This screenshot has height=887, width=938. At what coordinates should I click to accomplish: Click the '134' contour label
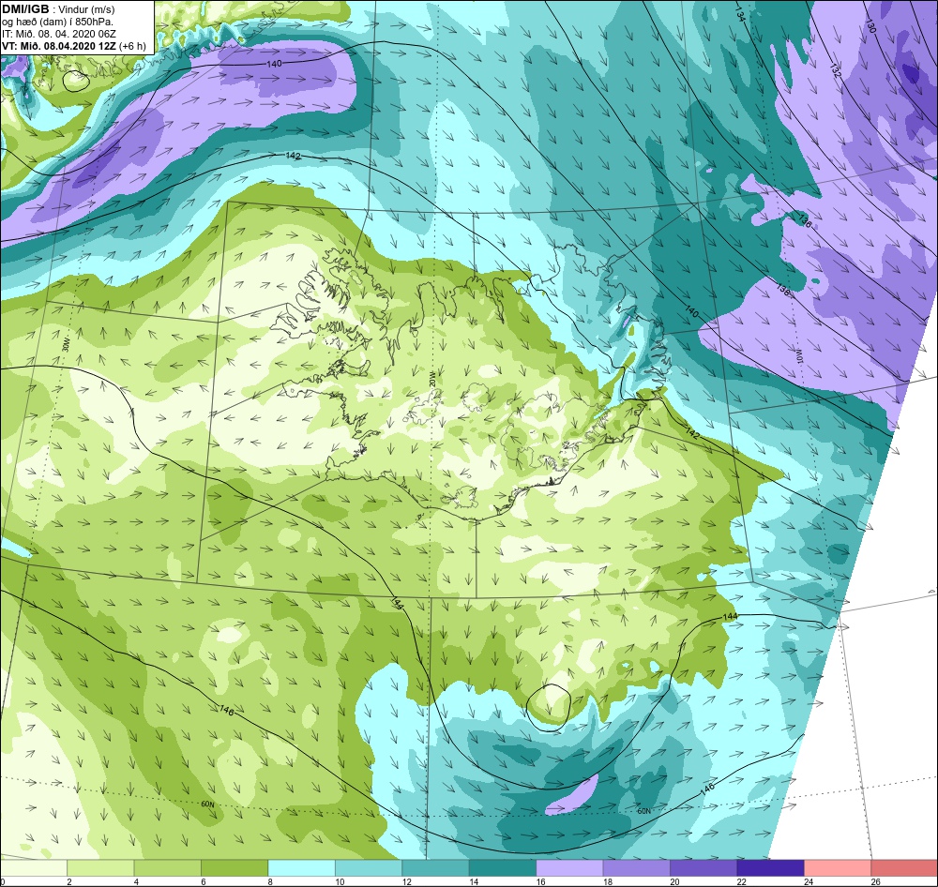[740, 16]
